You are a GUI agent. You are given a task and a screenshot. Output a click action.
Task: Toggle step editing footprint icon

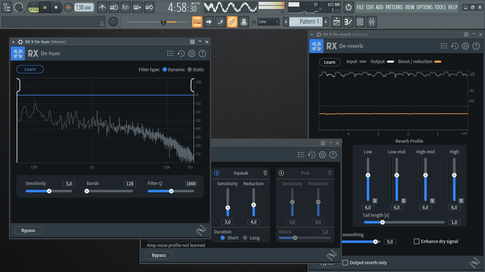coord(220,22)
